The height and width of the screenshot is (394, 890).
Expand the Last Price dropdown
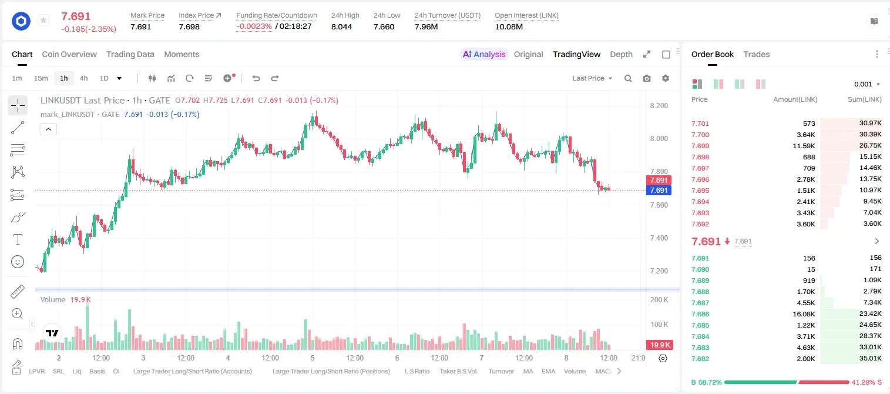[x=592, y=78]
